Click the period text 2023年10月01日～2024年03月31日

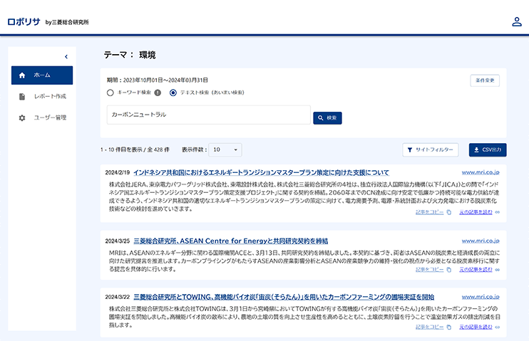[165, 80]
